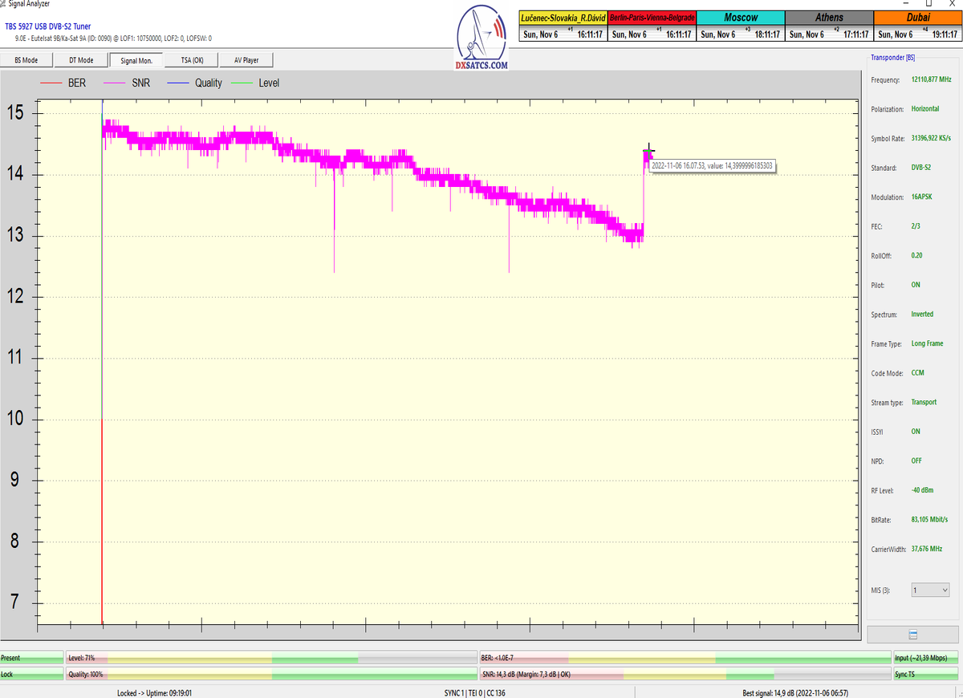Switch to the BS Mode tab

pyautogui.click(x=26, y=60)
